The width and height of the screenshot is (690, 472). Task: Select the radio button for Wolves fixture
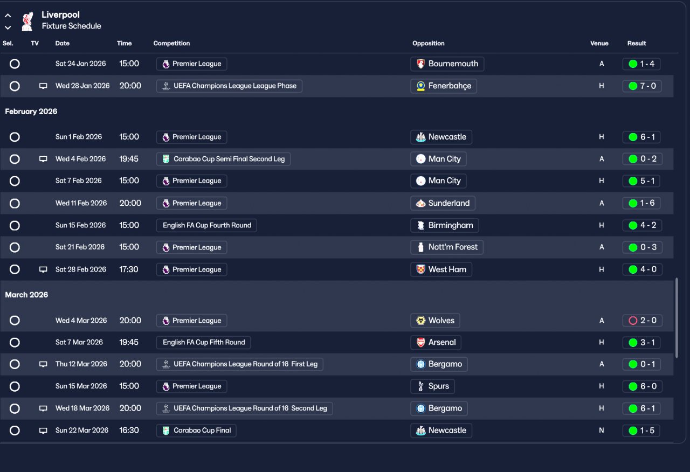click(x=15, y=321)
